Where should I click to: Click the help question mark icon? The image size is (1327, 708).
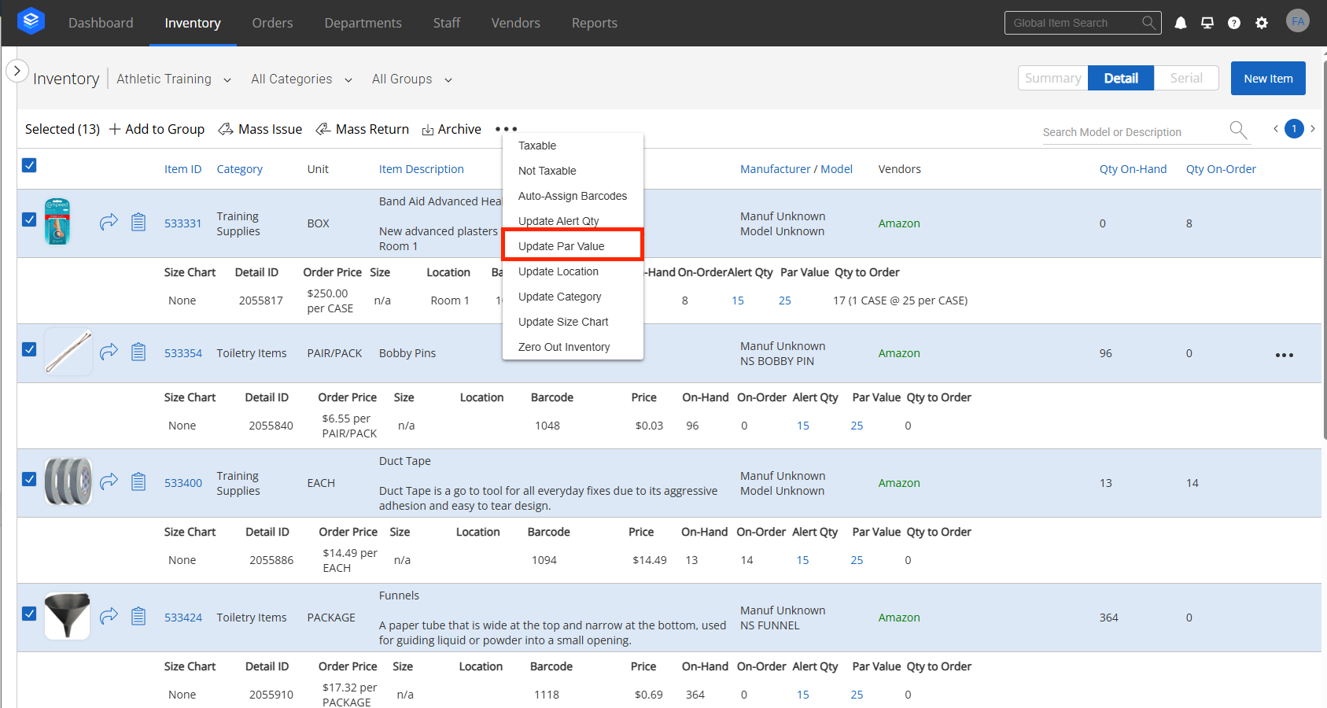[1234, 23]
